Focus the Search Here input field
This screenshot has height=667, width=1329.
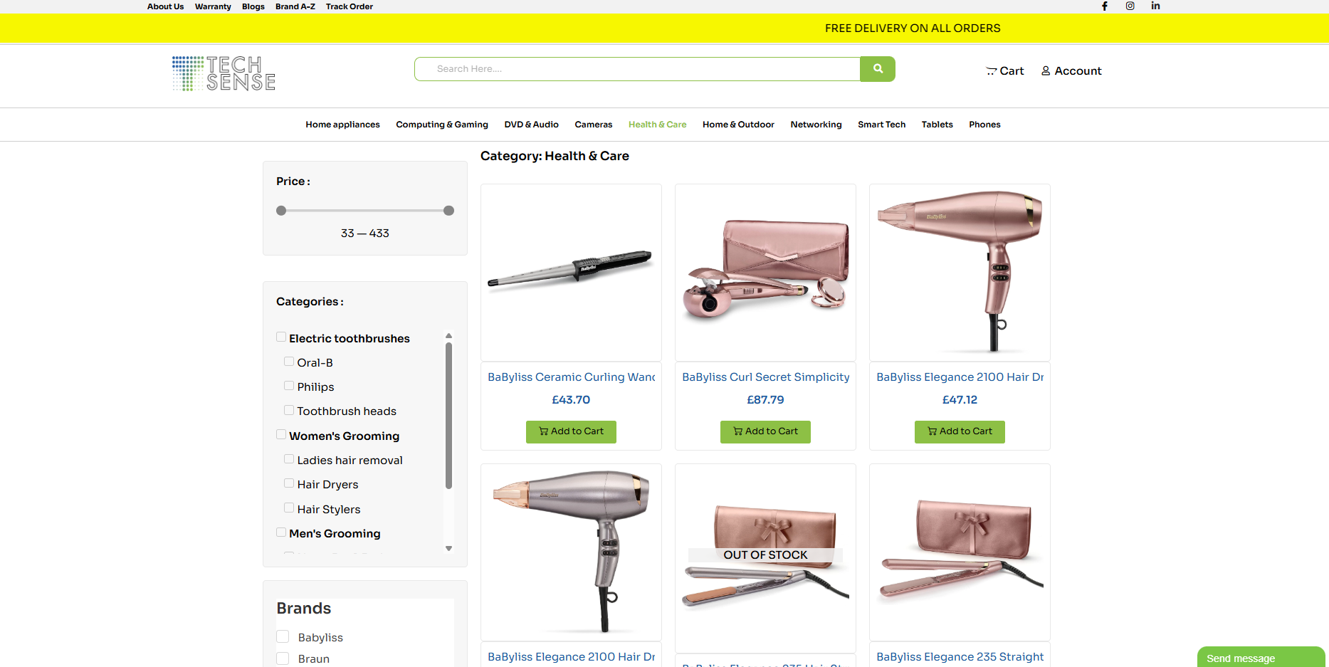click(x=637, y=69)
